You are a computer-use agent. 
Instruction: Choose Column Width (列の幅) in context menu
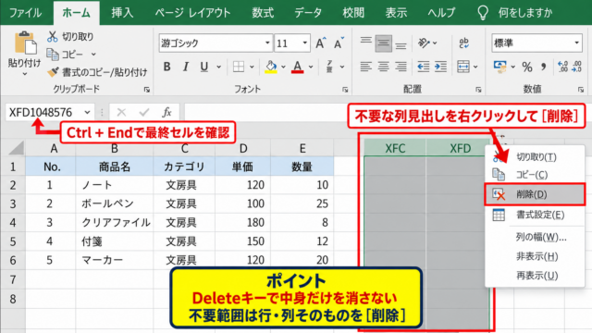point(535,237)
